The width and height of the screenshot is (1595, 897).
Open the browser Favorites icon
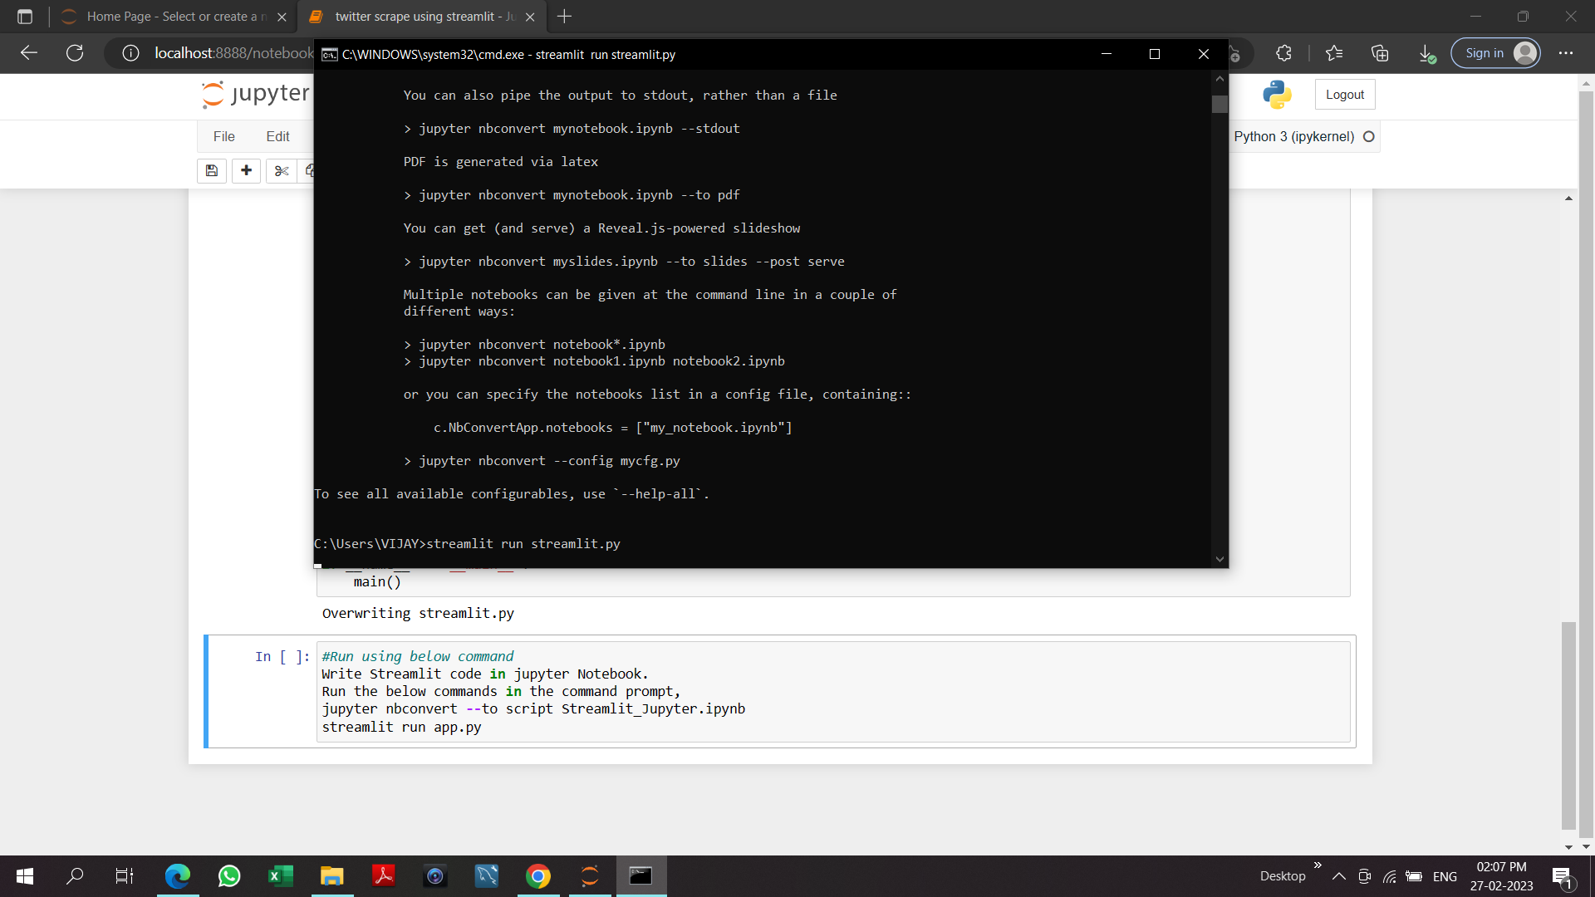pyautogui.click(x=1334, y=52)
